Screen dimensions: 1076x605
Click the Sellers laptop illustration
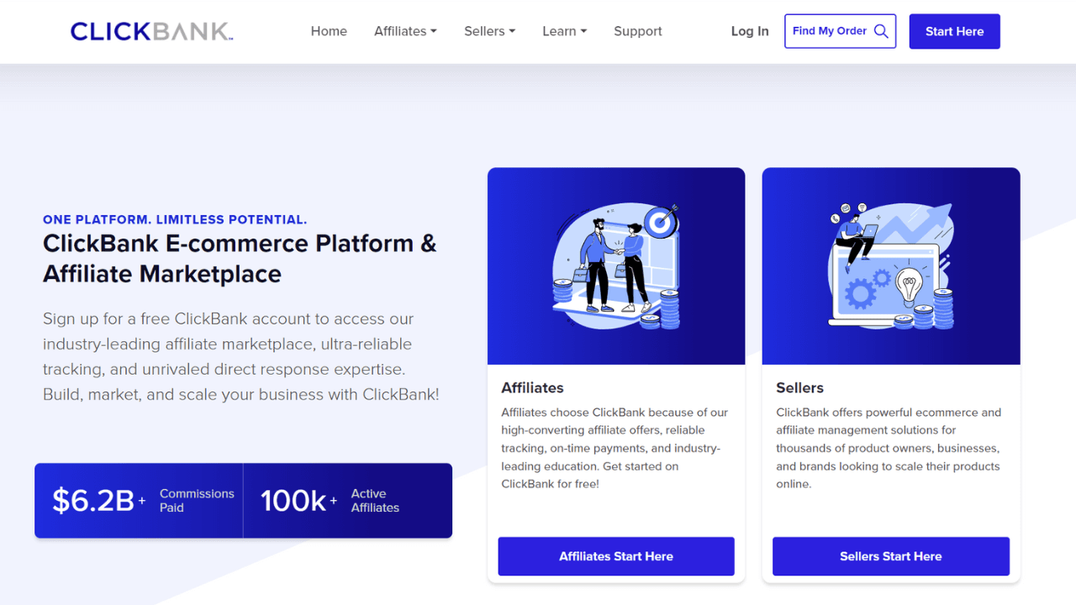891,266
